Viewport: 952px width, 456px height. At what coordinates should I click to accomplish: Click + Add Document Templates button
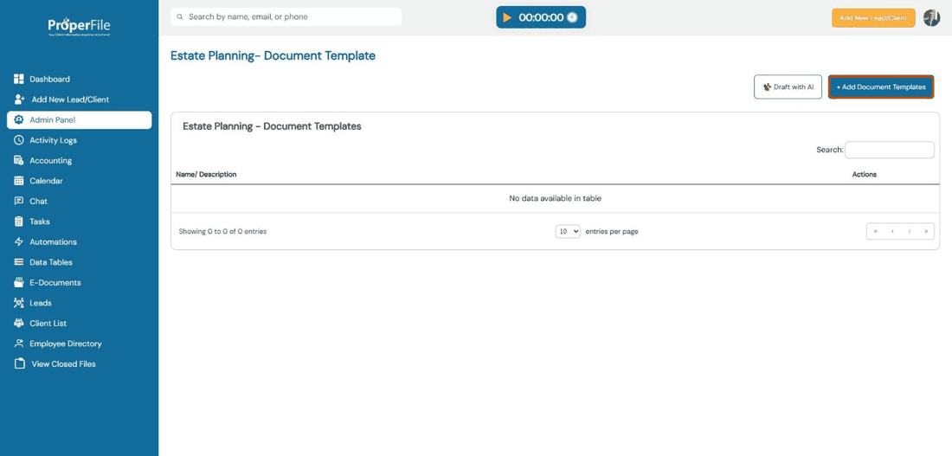[x=880, y=87]
